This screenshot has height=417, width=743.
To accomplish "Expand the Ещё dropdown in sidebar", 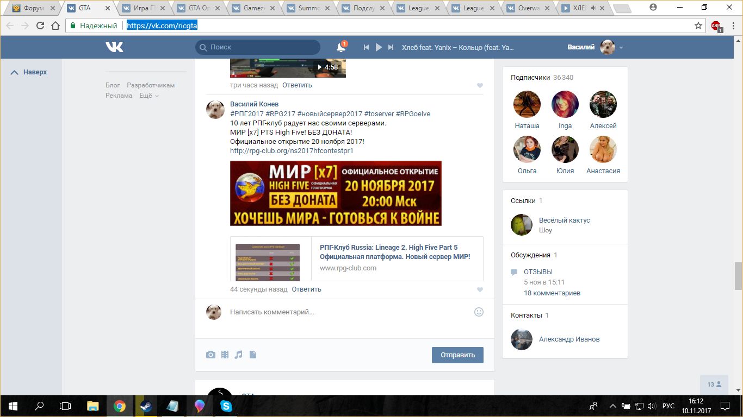I will (x=149, y=96).
